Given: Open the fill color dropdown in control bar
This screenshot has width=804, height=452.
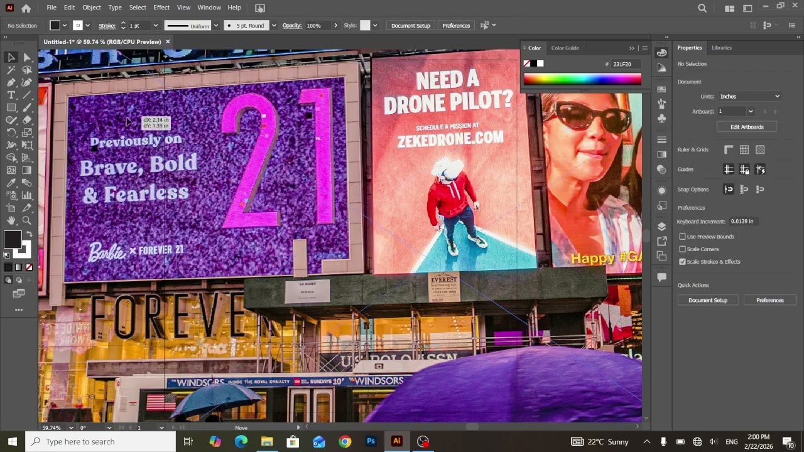Looking at the screenshot, I should click(64, 26).
